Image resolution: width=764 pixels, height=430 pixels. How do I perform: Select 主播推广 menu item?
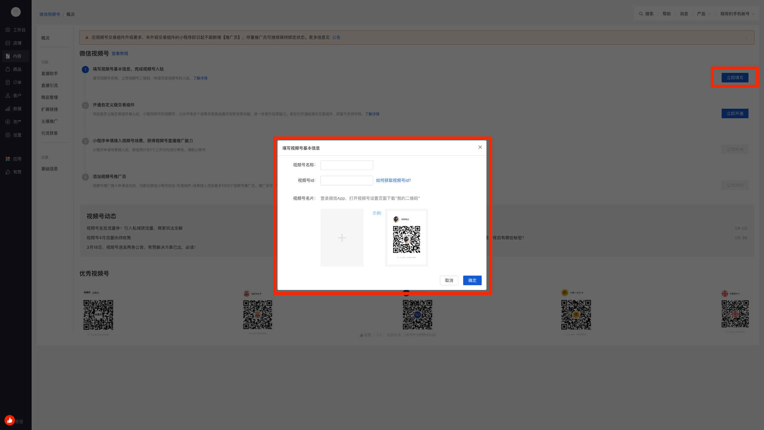point(50,121)
